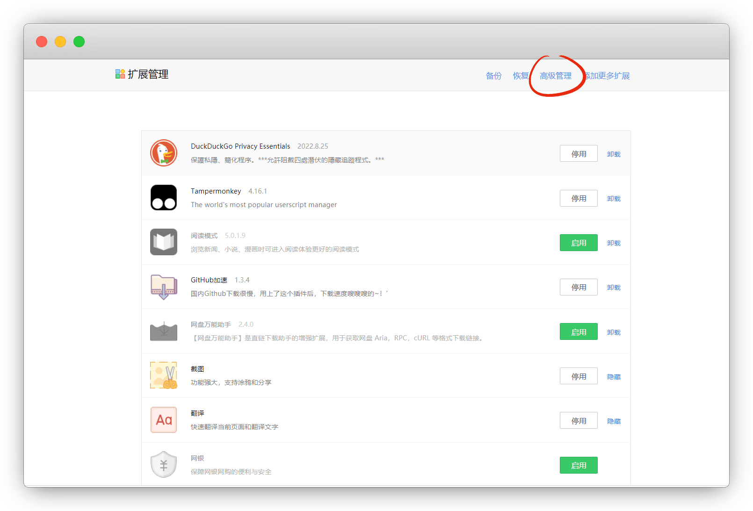Enable the 阅读模式 extension

pyautogui.click(x=578, y=243)
